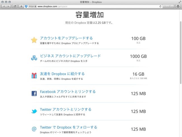This screenshot has width=182, height=137.
Task: Click description 友人や家族とフォルダをすぐに共有できます
Action: point(63,97)
